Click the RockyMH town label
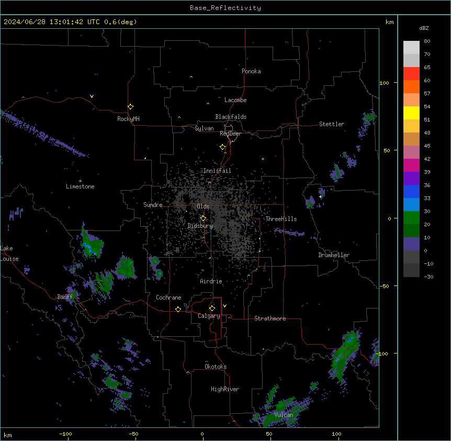The height and width of the screenshot is (441, 451). coord(128,119)
